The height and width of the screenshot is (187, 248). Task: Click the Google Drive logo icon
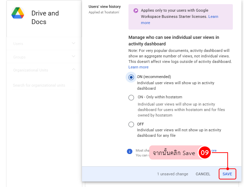18,13
